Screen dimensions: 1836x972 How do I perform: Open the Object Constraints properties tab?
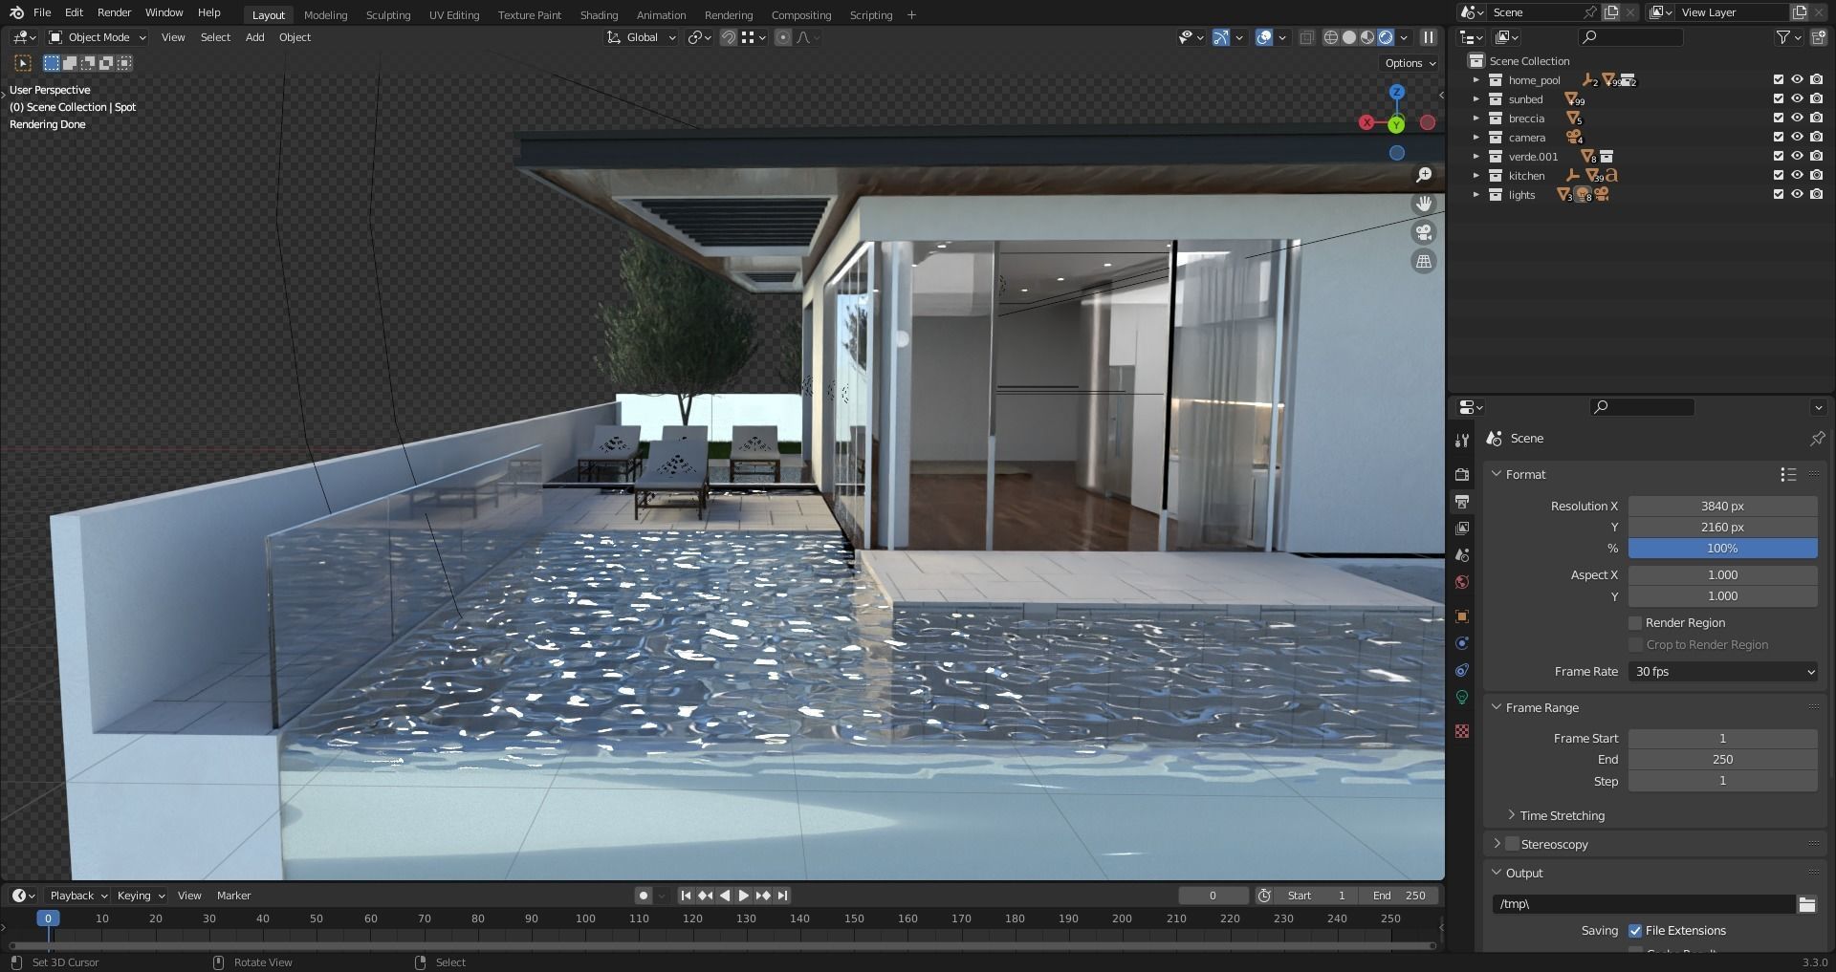[1461, 670]
